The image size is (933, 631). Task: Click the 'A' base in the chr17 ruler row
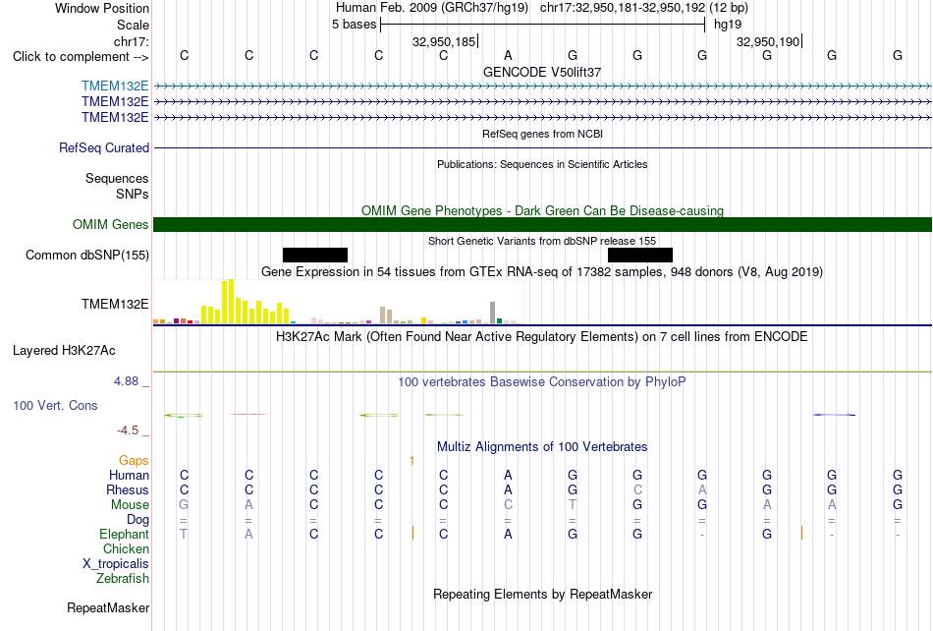click(508, 55)
